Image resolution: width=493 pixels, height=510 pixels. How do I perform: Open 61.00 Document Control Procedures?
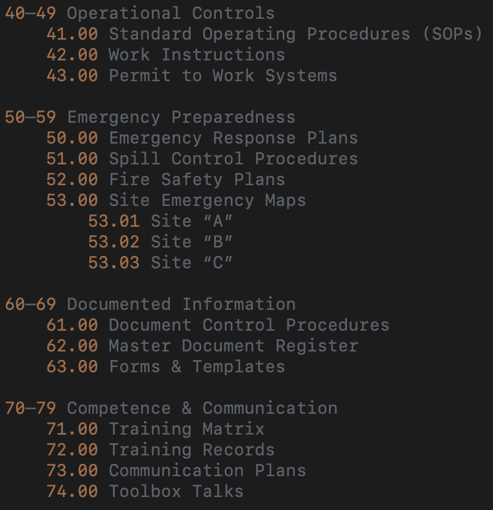[x=217, y=325]
